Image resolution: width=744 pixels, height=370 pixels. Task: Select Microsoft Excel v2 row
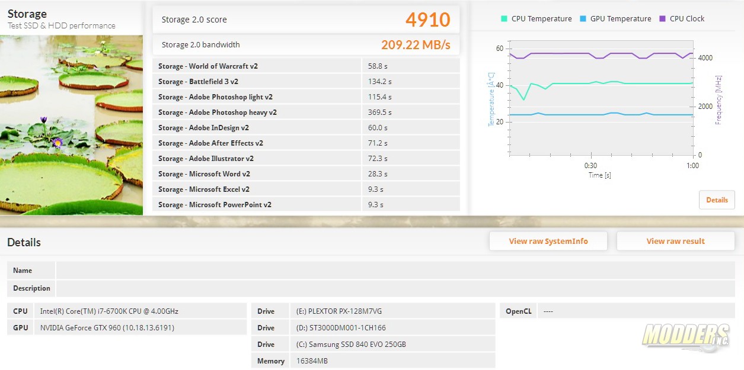click(x=306, y=189)
